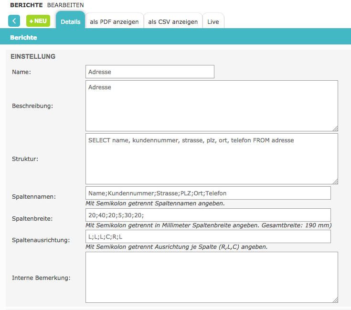This screenshot has width=351, height=310.
Task: Switch to the Live tab
Action: coord(213,21)
